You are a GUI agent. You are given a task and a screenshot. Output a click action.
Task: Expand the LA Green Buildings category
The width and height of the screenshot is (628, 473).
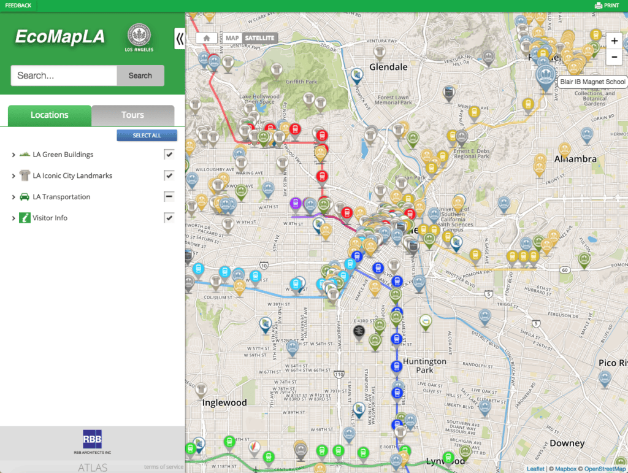[x=12, y=154]
